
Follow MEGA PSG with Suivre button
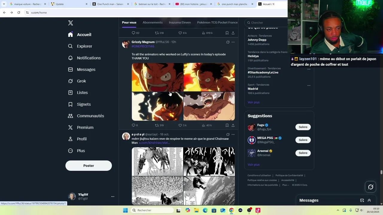coord(303,140)
